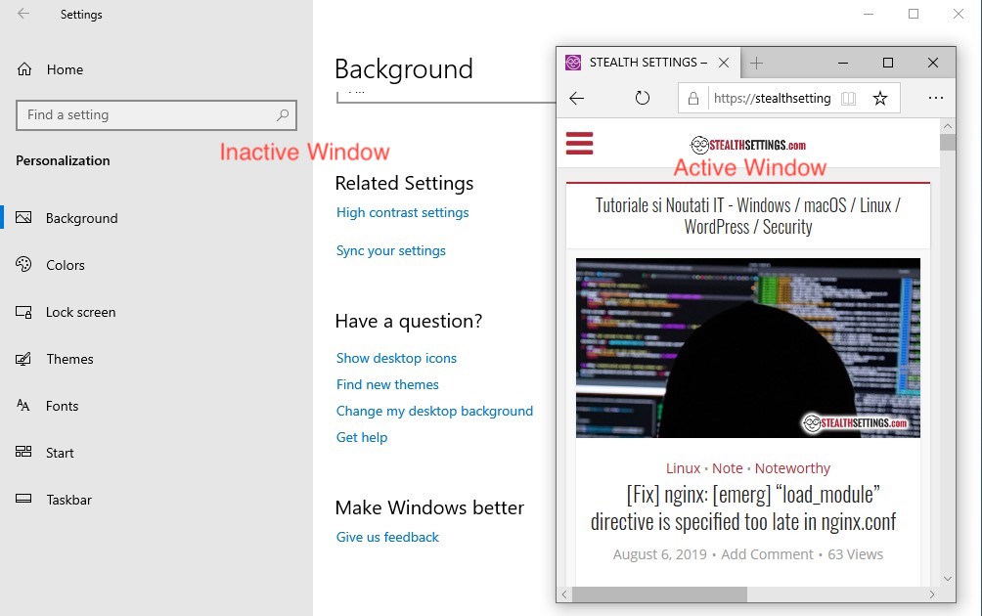Click scroll up arrow in Edge window

coord(948,126)
